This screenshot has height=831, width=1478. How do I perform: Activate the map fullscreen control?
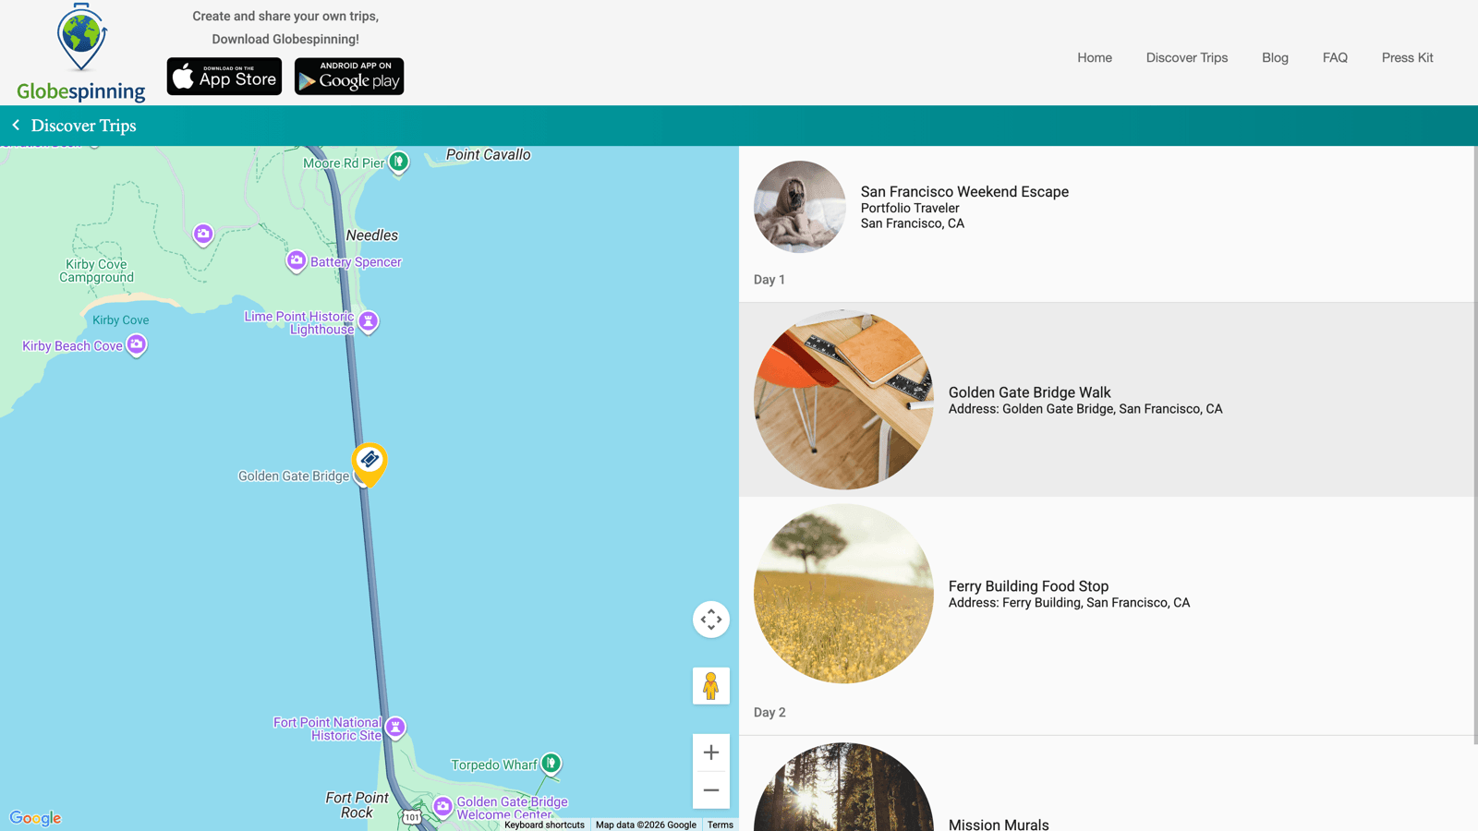point(710,620)
